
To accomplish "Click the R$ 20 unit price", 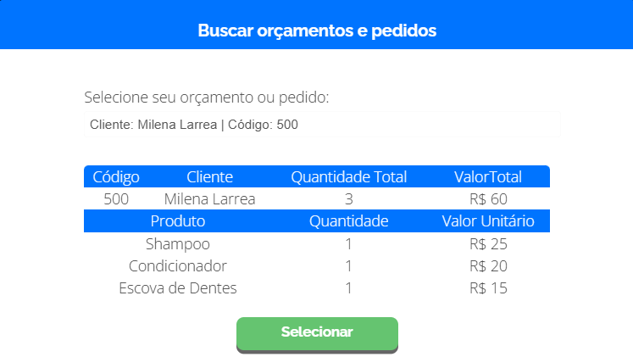I will pos(487,266).
